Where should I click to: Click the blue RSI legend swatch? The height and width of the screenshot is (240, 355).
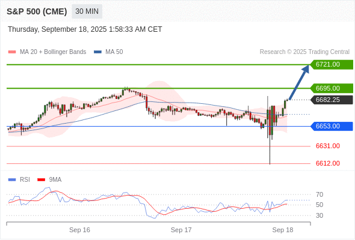click(x=12, y=180)
